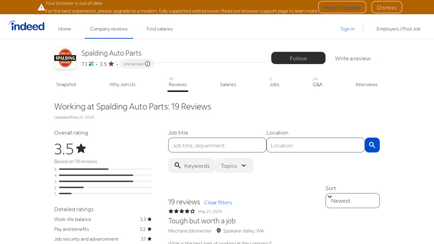Go to the Home nav item
The width and height of the screenshot is (434, 244).
(x=65, y=29)
